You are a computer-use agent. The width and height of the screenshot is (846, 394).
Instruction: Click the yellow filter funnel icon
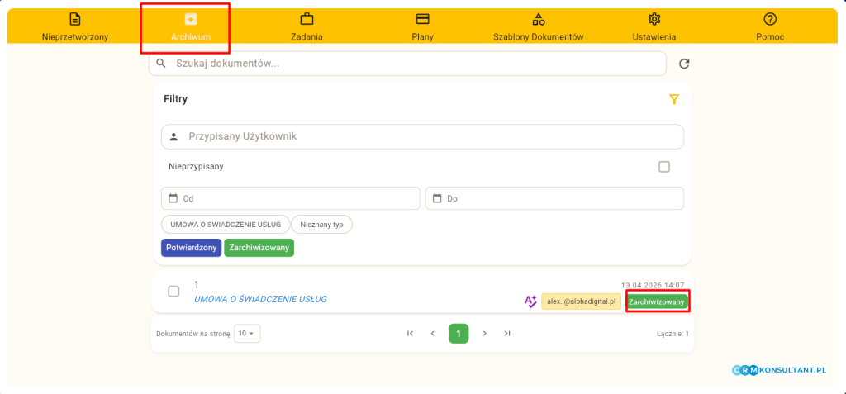[674, 99]
